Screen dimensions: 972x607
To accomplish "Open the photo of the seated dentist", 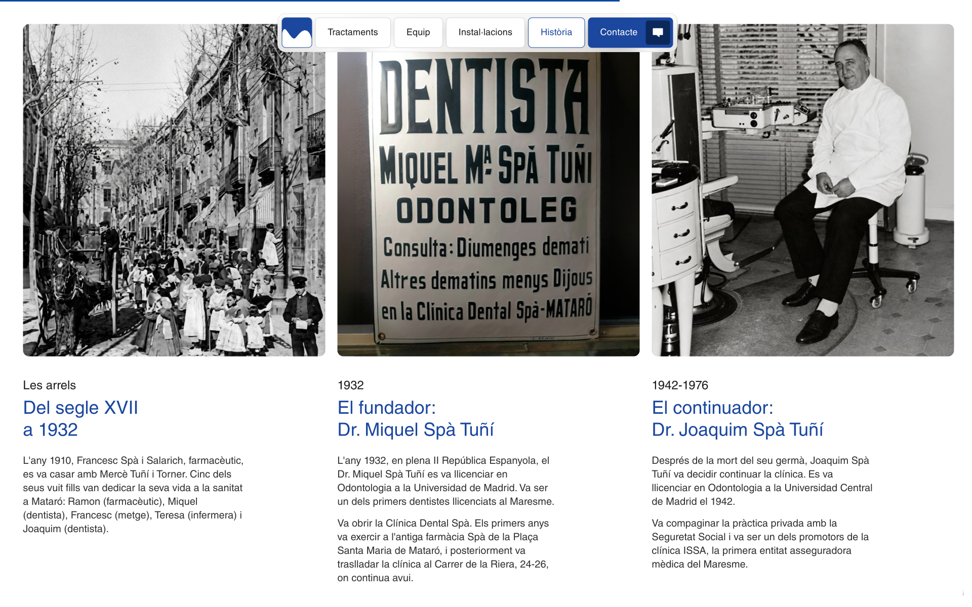I will 803,190.
